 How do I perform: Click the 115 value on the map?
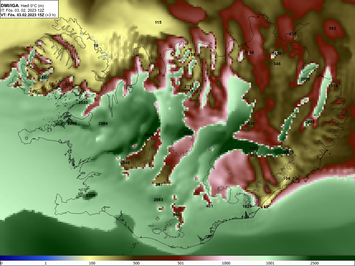click(158, 22)
